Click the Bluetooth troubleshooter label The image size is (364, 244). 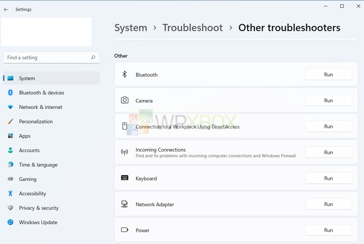[147, 75]
